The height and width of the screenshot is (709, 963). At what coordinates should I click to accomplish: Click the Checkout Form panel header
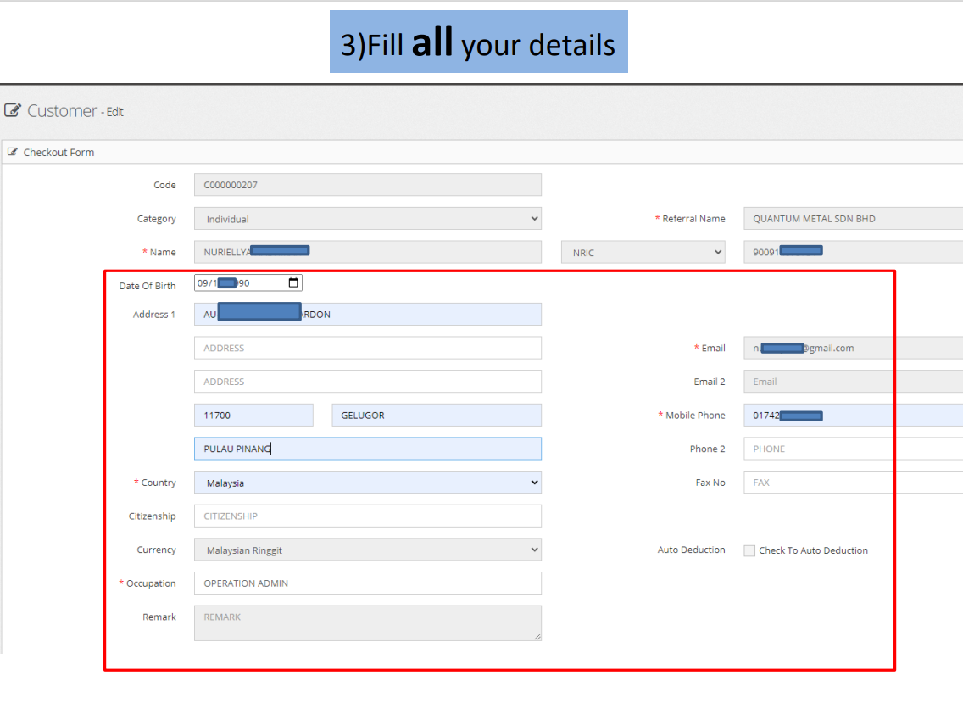click(x=59, y=153)
